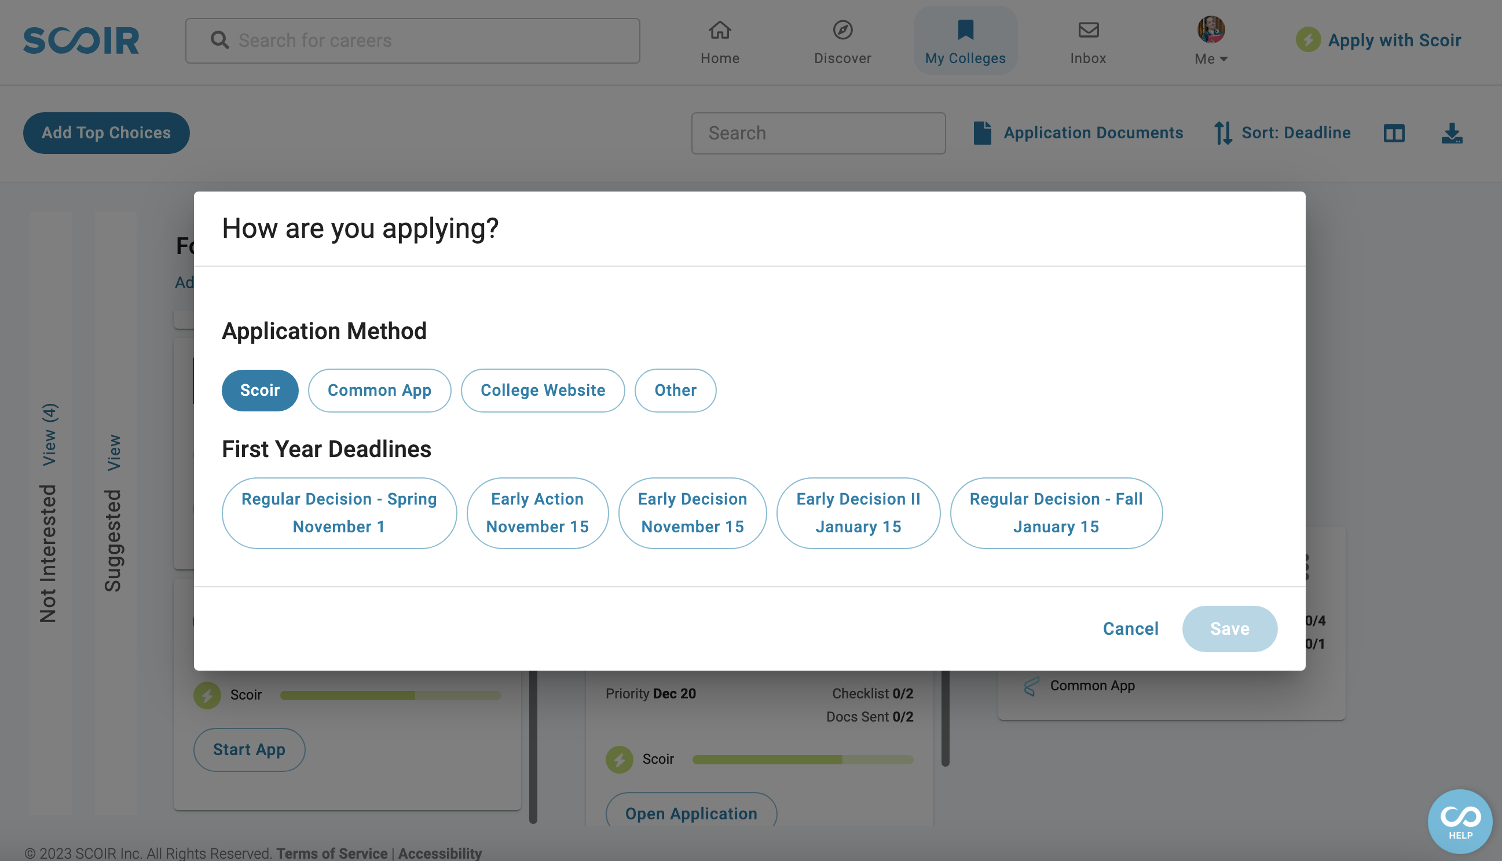Open the Discover tab
Screen dimensions: 1502x861
click(x=842, y=41)
